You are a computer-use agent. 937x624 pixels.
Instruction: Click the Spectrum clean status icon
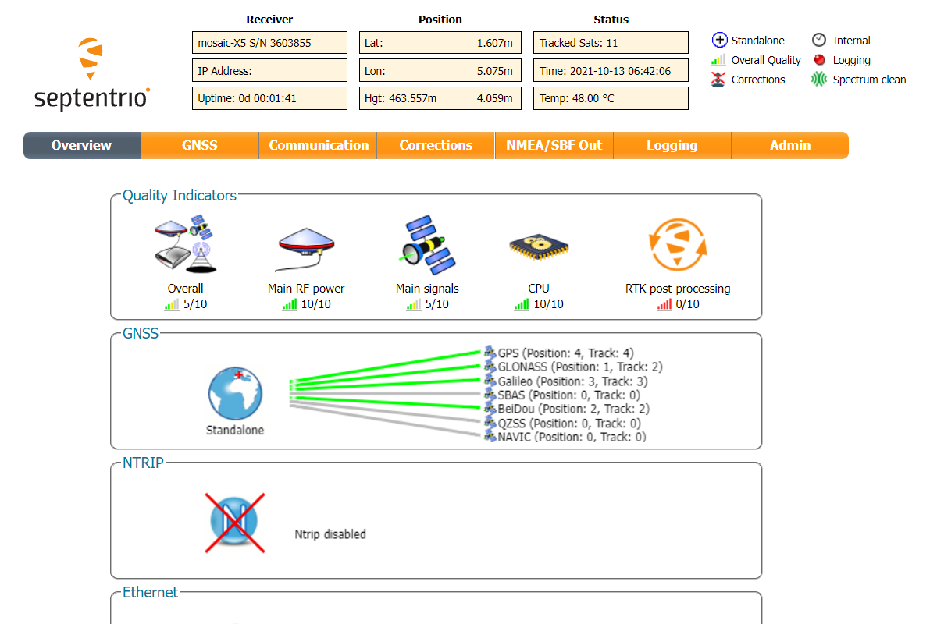pos(818,80)
